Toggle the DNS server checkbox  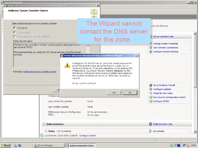point(15,28)
